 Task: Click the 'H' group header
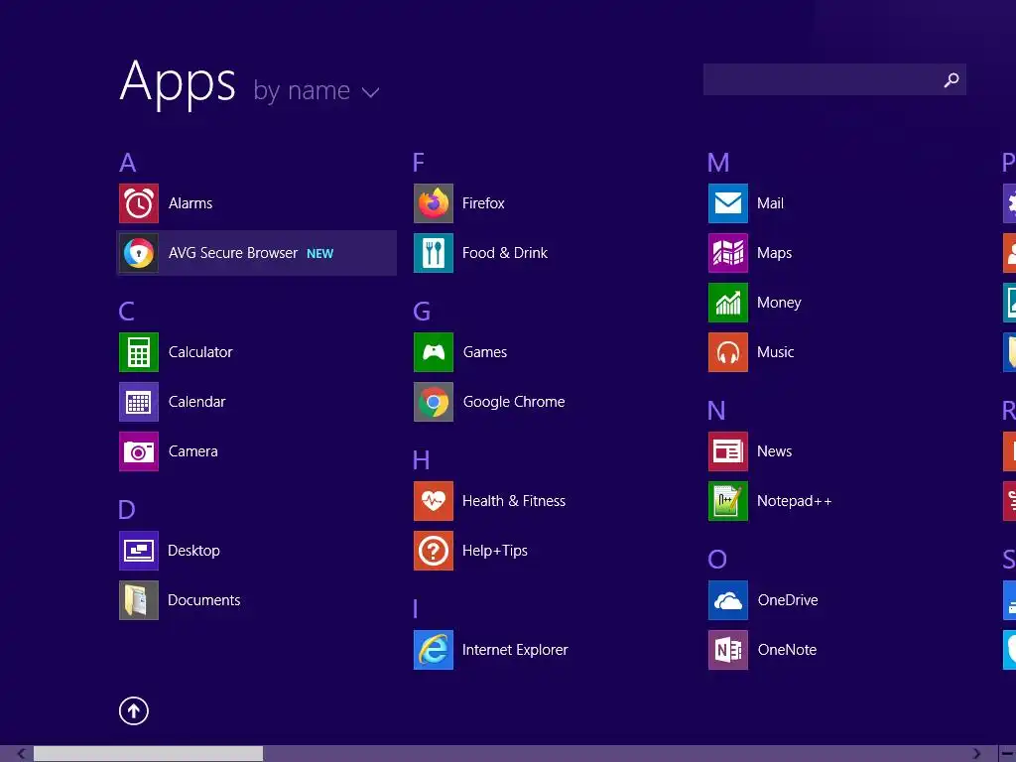[421, 460]
